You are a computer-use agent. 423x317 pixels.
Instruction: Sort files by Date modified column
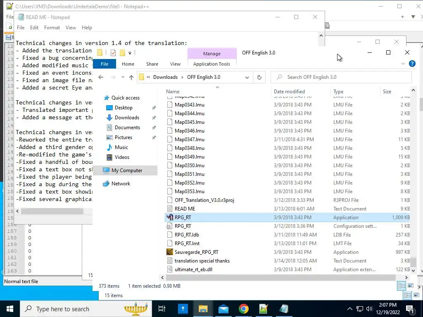coord(301,91)
